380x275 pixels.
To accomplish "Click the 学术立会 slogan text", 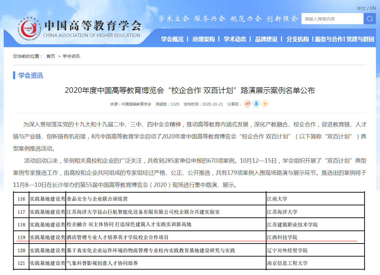I will pos(174,19).
